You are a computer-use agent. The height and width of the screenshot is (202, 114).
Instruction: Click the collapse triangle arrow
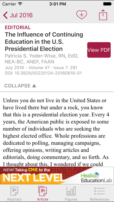34,86
